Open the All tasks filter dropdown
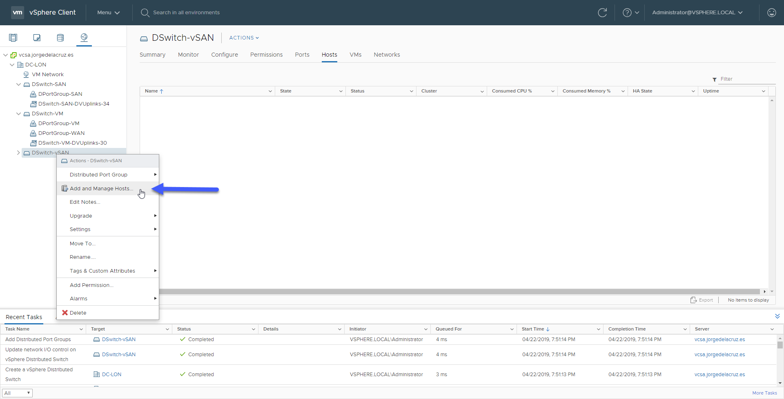The height and width of the screenshot is (399, 784). coord(17,393)
